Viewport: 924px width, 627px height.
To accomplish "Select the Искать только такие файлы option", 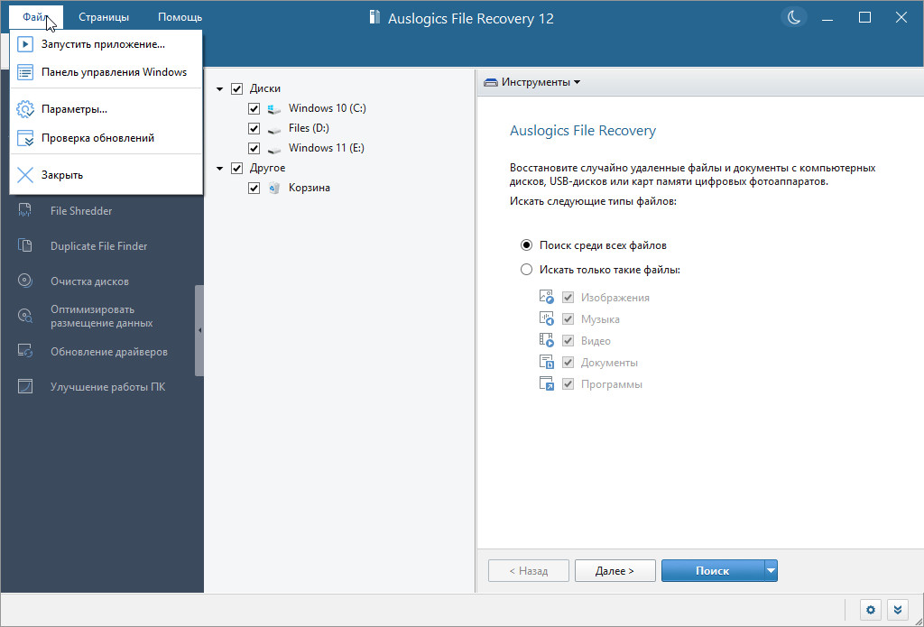I will coord(527,269).
